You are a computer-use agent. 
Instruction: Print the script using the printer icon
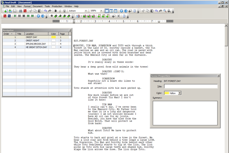point(21,11)
